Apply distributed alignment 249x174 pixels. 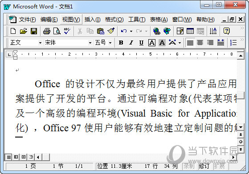(220, 43)
